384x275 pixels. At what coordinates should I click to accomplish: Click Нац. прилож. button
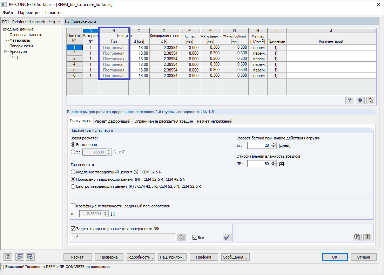tap(172, 257)
